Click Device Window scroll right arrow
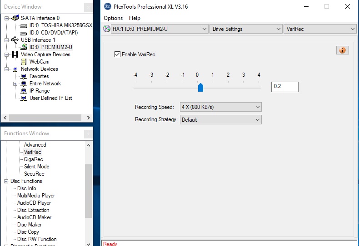The height and width of the screenshot is (246, 359). point(88,118)
